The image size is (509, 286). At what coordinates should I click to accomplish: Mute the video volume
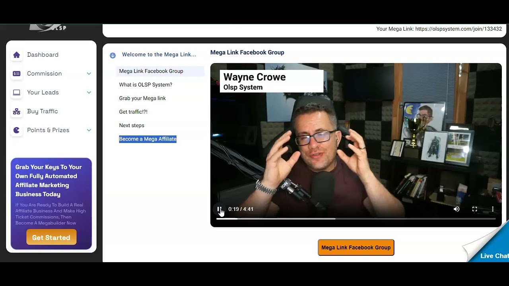click(457, 209)
